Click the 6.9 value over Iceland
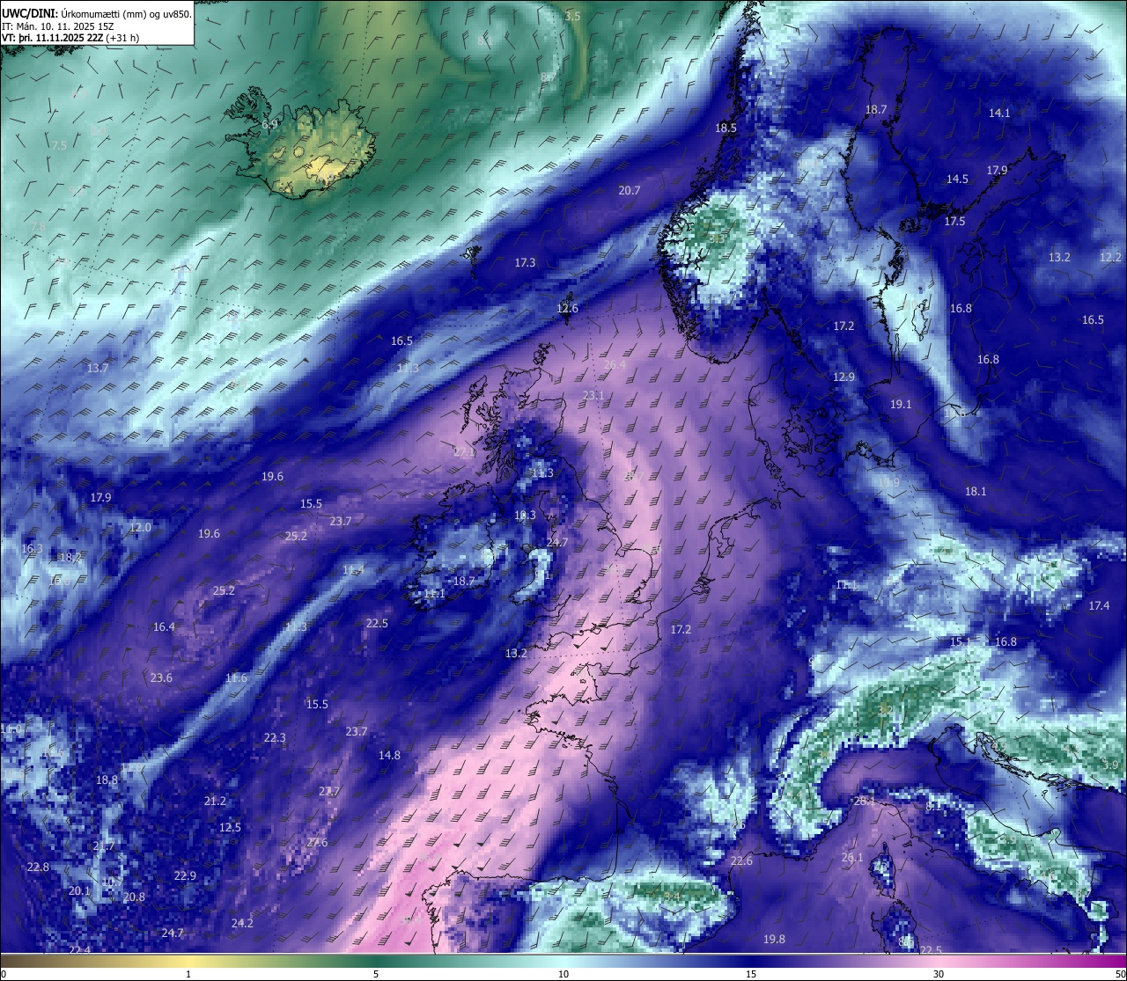Screen dimensions: 1127x981 (x=269, y=125)
